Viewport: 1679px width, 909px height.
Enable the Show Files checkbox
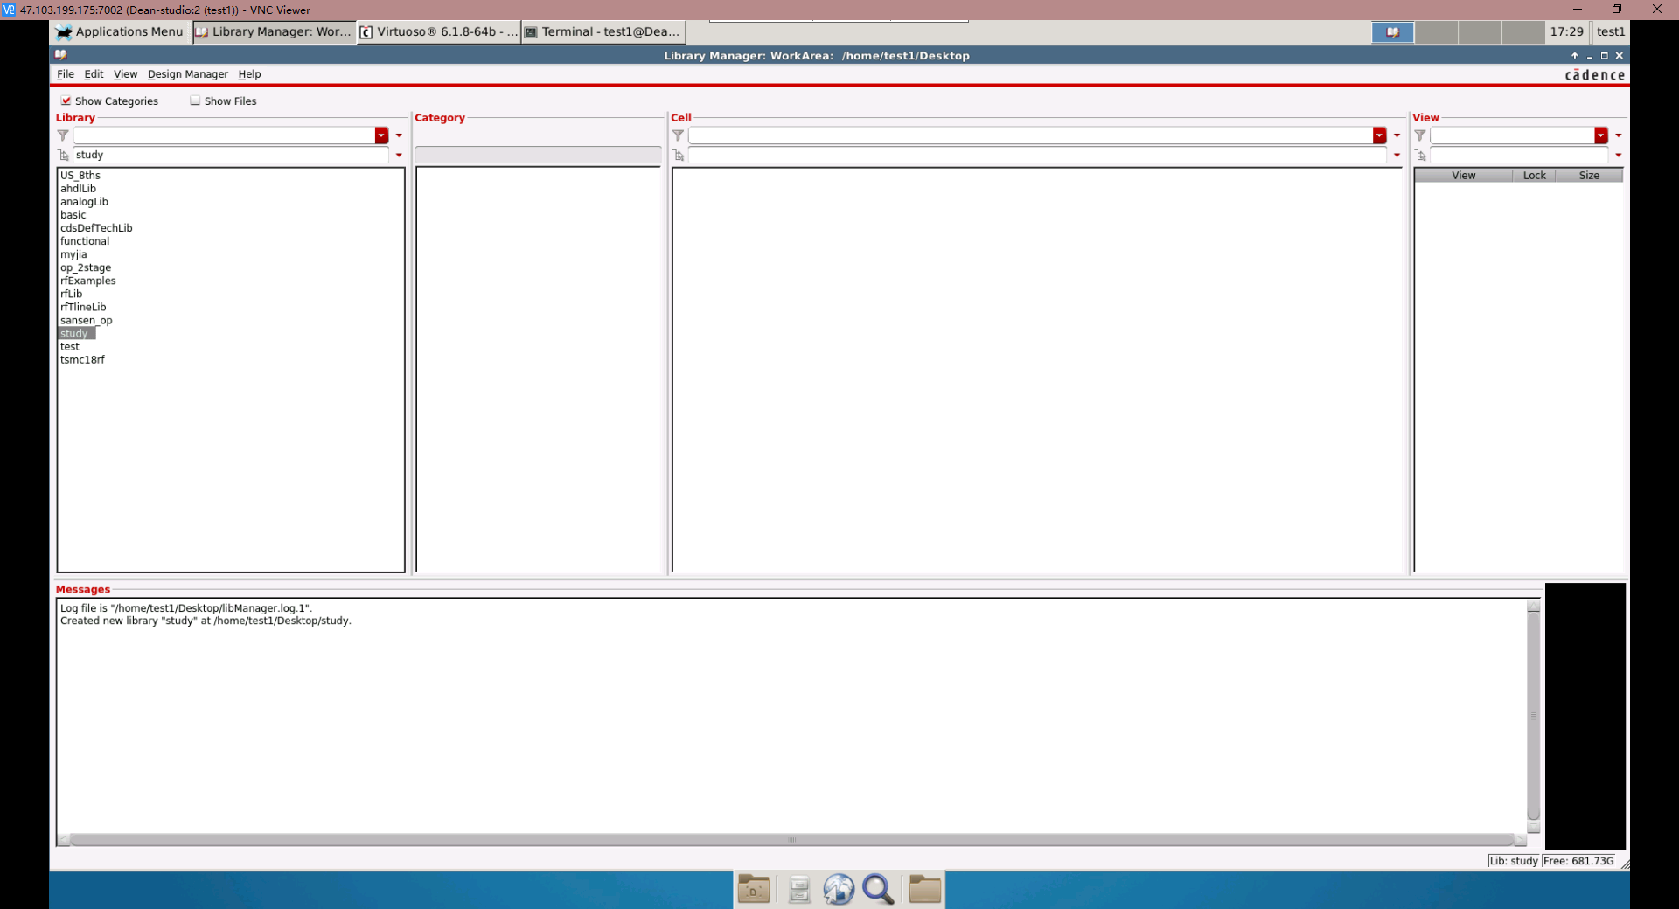click(195, 101)
